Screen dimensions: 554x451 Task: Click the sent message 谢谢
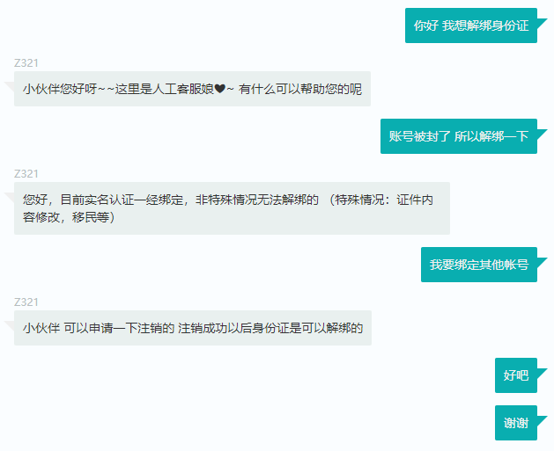[x=515, y=423]
